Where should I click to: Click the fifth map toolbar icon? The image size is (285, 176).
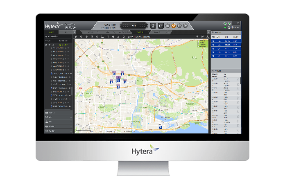97,37
